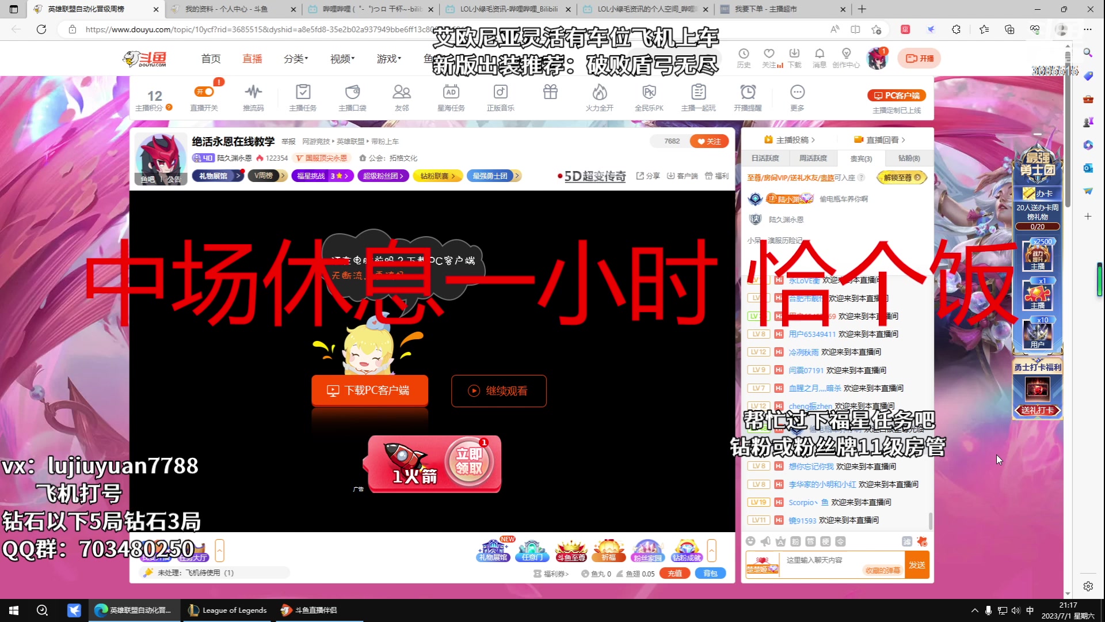
Task: Click 下载PC客户端 button on video player
Action: pyautogui.click(x=369, y=390)
